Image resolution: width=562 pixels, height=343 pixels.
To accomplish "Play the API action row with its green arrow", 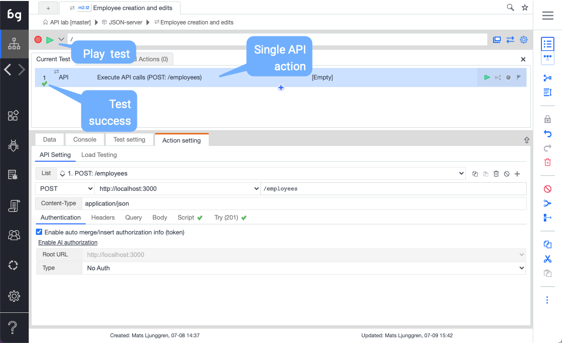I will (487, 77).
